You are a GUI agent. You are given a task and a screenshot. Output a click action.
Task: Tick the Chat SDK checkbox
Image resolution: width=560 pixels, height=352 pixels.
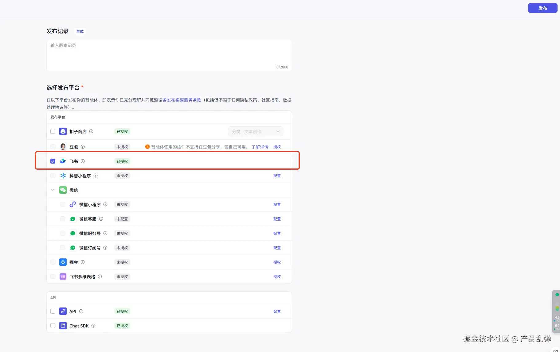(x=53, y=326)
